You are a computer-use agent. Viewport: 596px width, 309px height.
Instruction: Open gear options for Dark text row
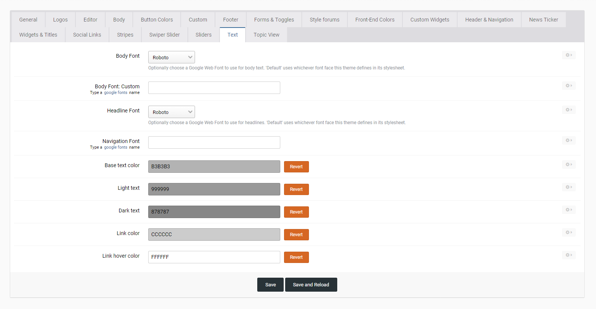[x=568, y=210]
